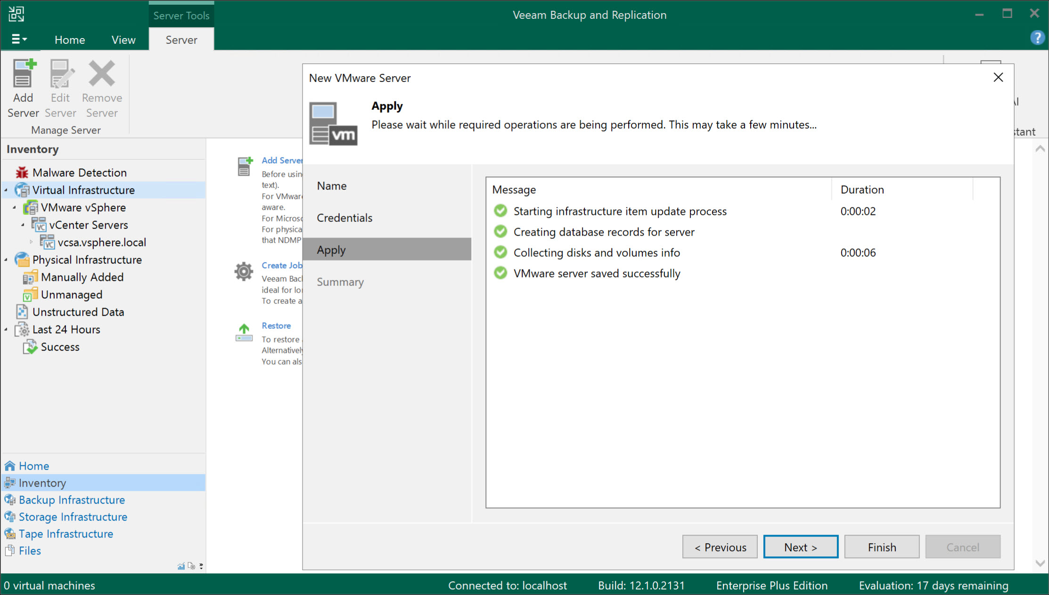Click the Tape Infrastructure navigation icon
1049x595 pixels.
click(x=9, y=534)
